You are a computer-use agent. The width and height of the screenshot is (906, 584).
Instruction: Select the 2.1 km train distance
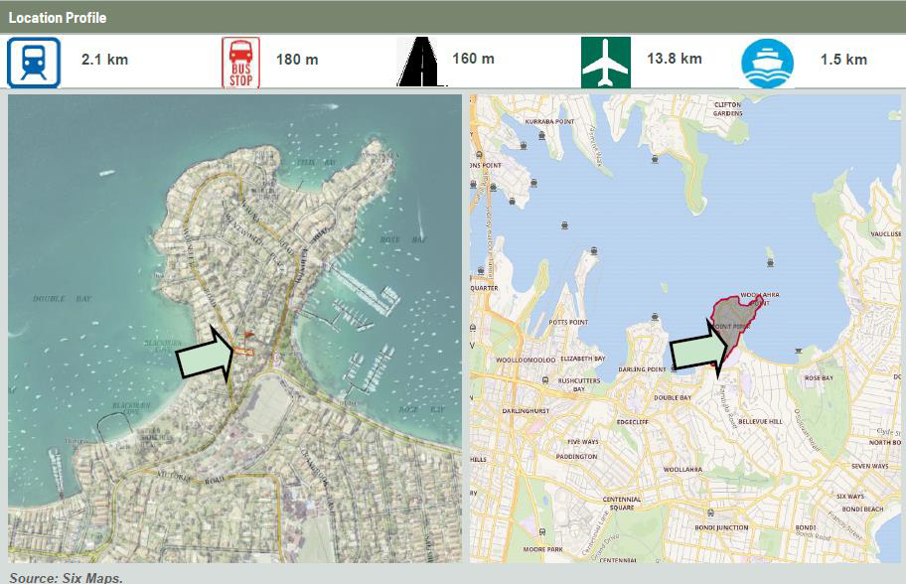[x=104, y=60]
